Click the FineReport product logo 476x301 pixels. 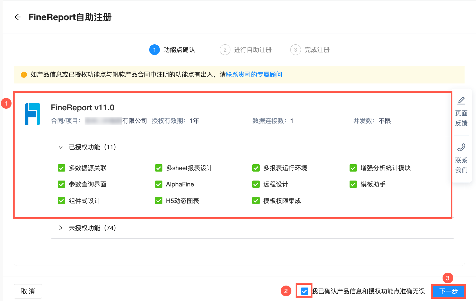[x=32, y=114]
